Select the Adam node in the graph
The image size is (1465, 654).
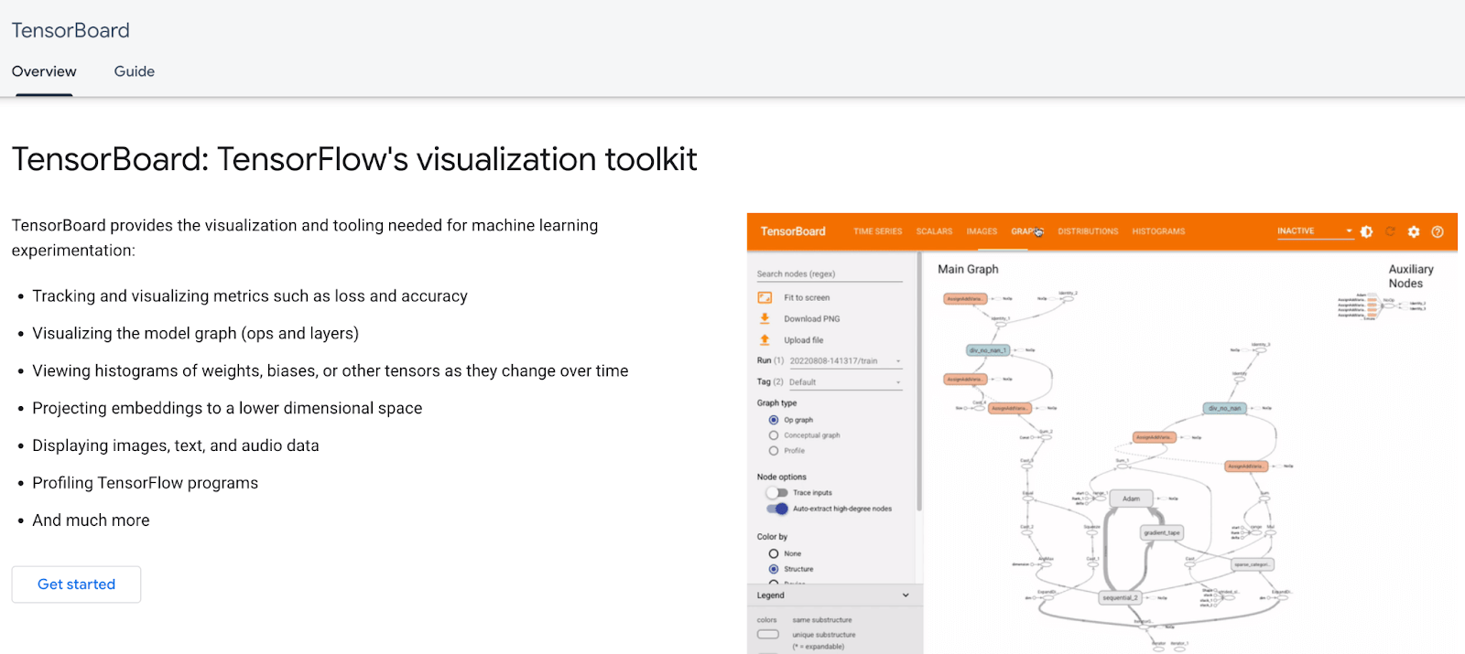(1132, 499)
